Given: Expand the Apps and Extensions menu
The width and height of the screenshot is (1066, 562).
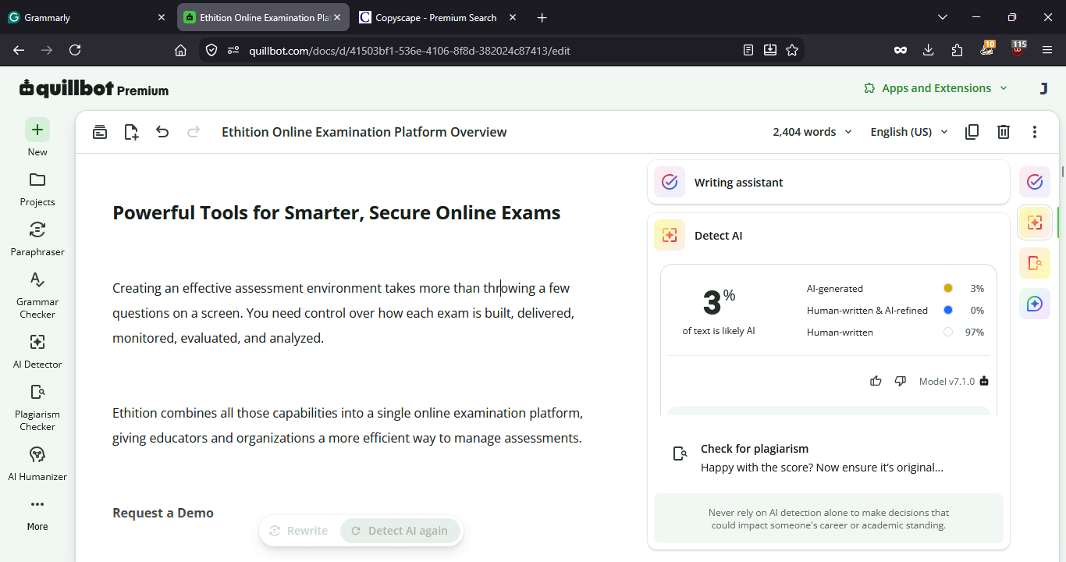Looking at the screenshot, I should tap(936, 88).
